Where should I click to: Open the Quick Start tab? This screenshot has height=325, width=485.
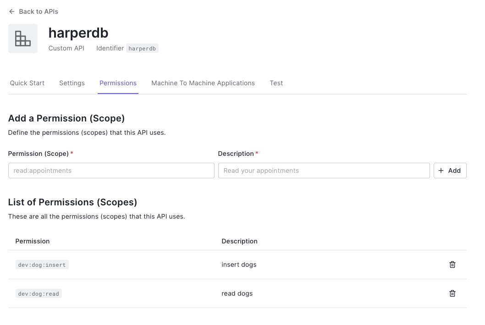[x=27, y=83]
